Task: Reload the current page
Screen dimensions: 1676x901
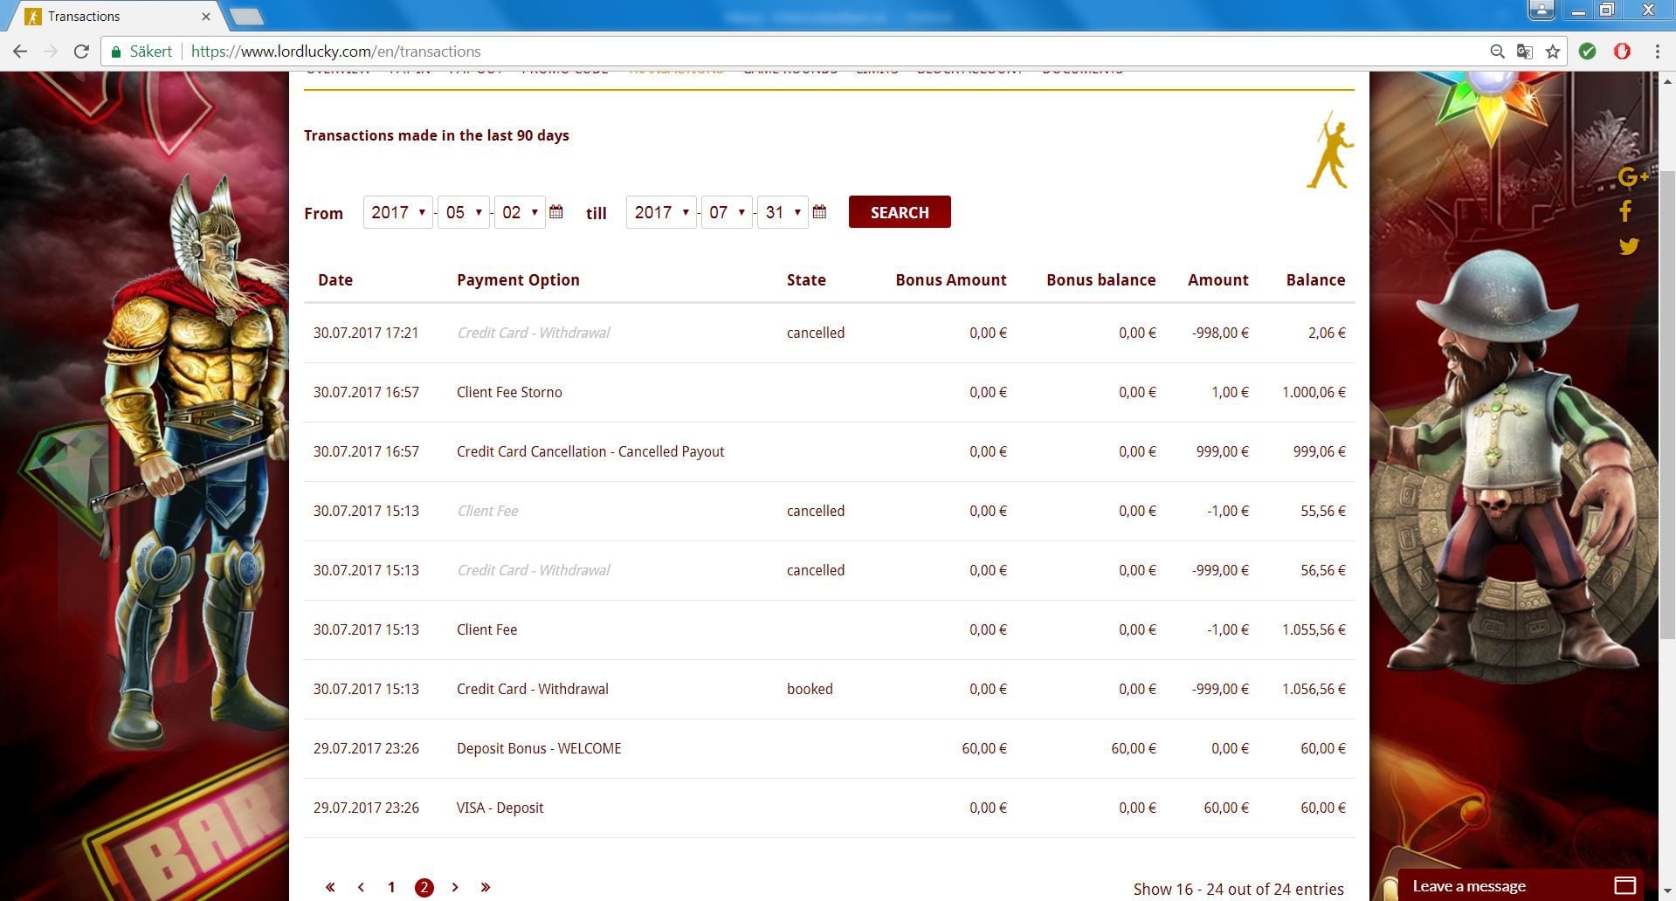Action: (81, 52)
